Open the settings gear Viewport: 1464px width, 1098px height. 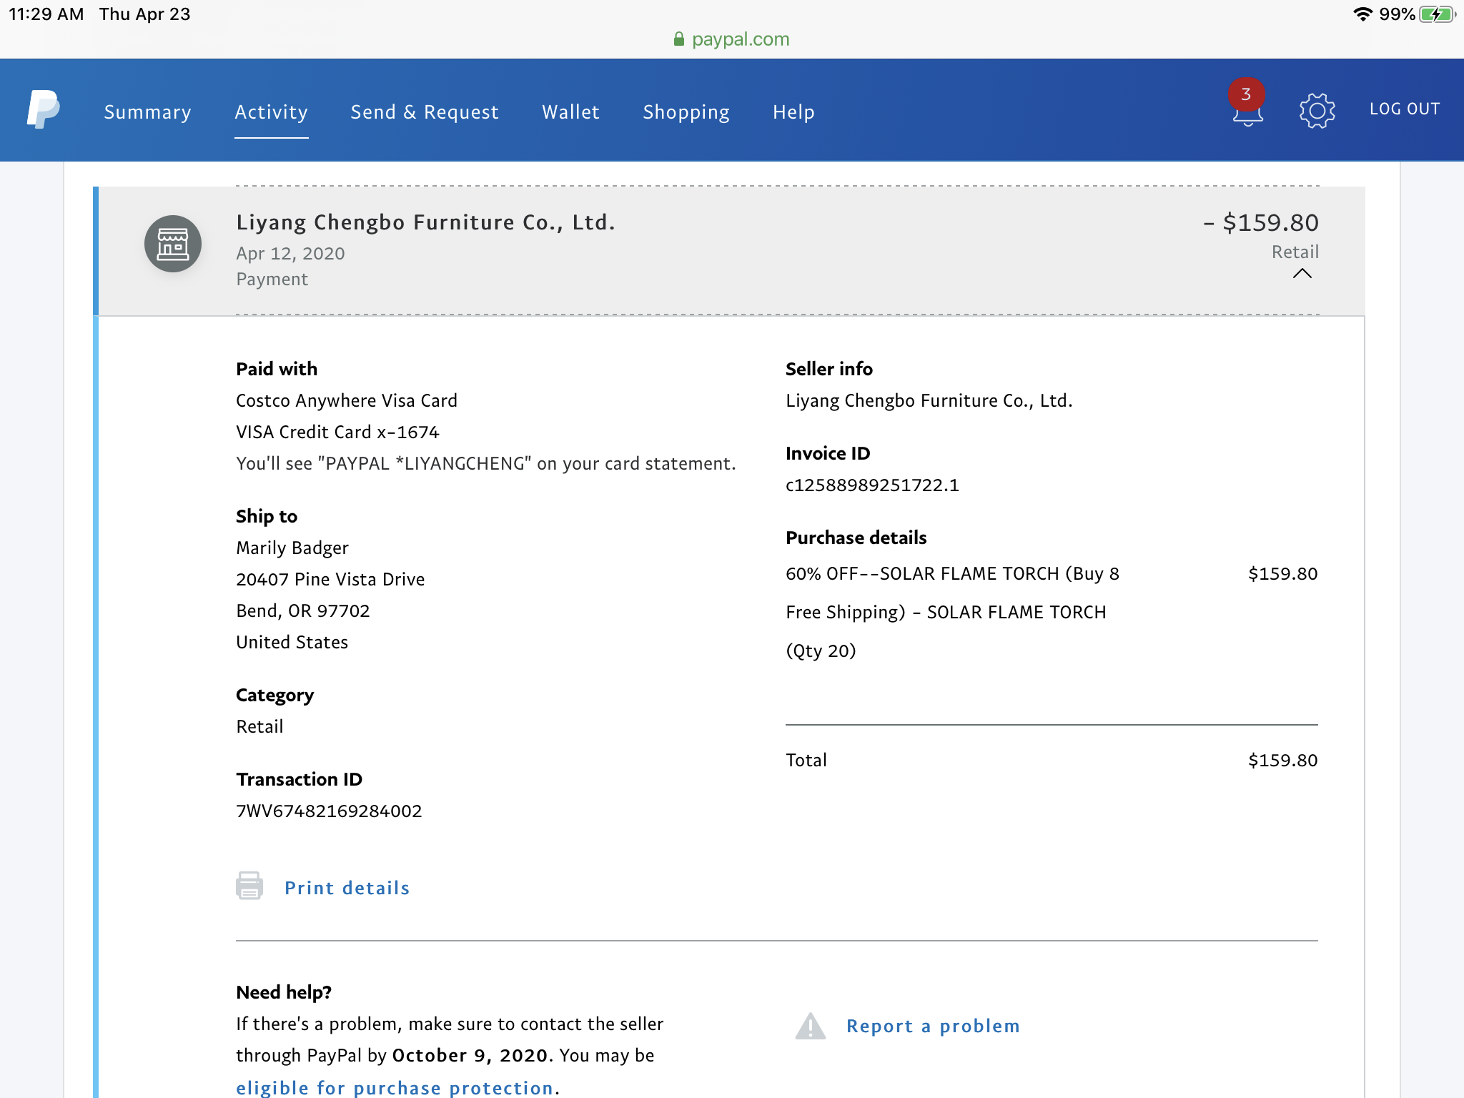tap(1317, 110)
